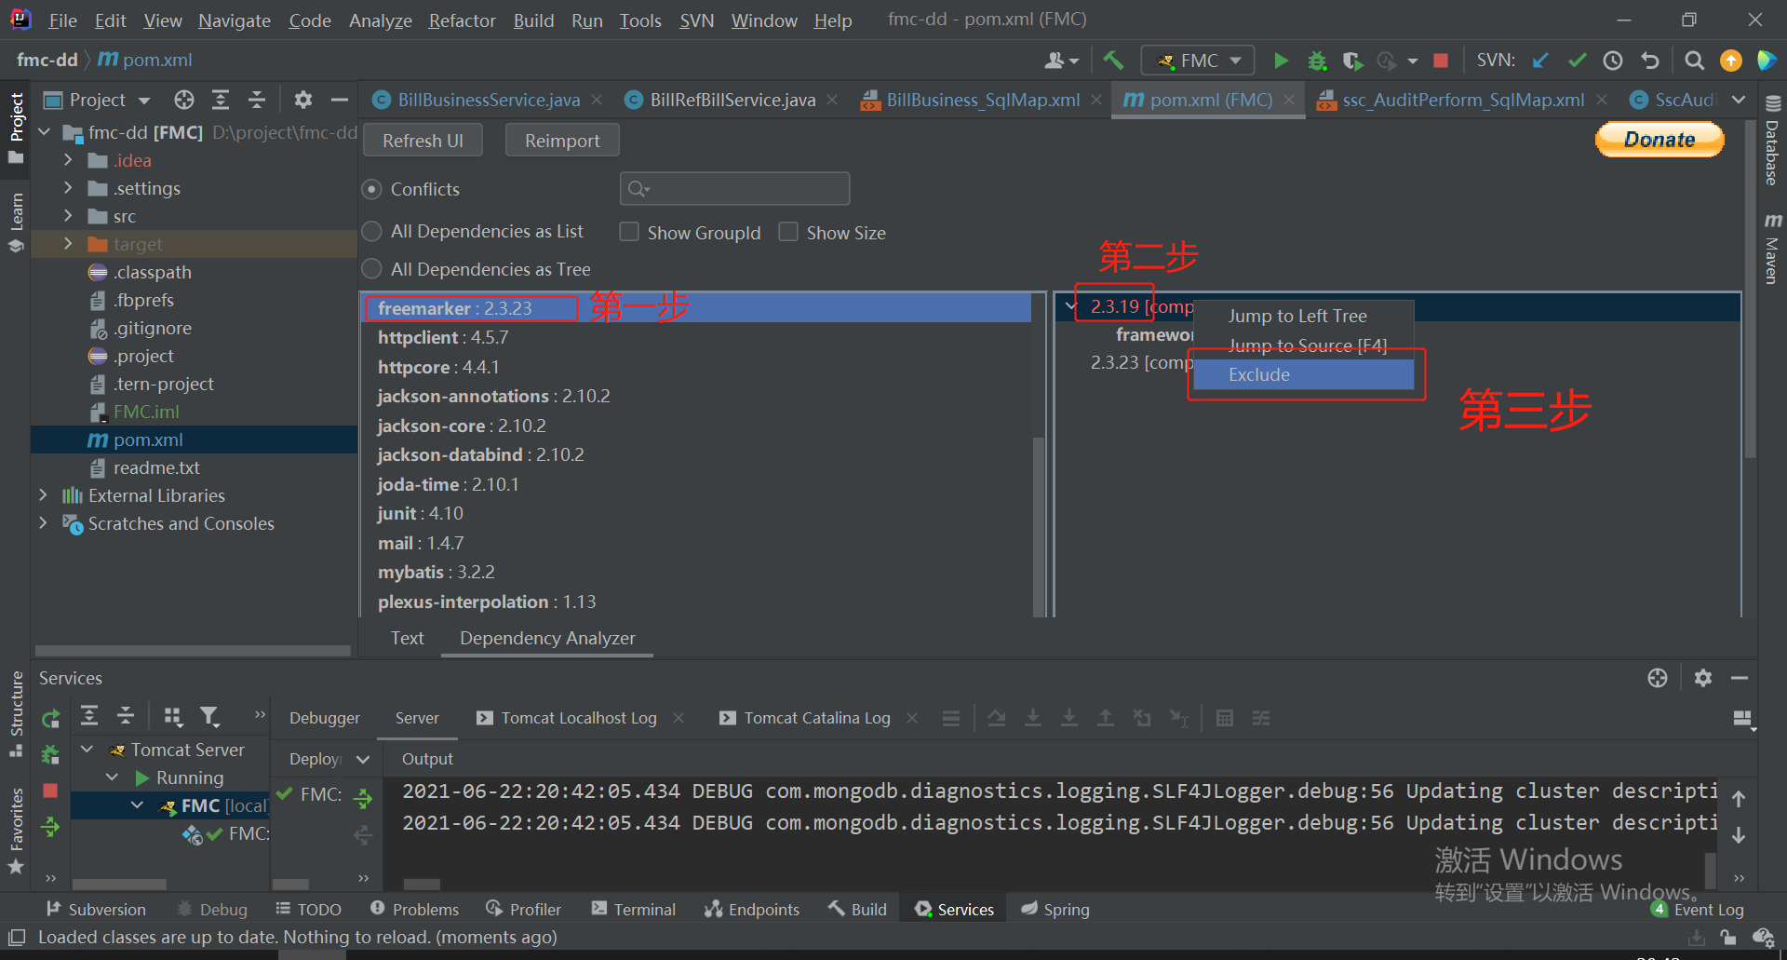
Task: Open Search Everywhere magnifier
Action: [1695, 61]
